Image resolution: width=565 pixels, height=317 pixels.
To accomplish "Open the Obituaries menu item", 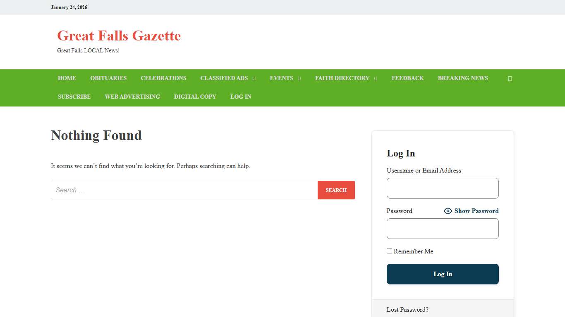I will (x=108, y=78).
